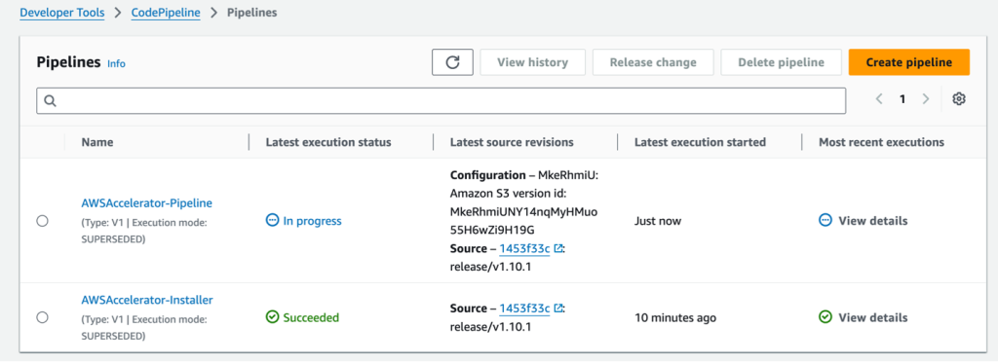Click the Latest source revisions column header

[x=512, y=142]
